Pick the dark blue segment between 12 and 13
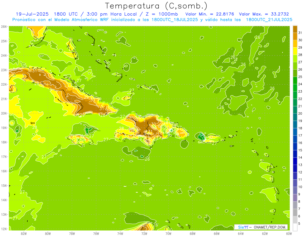Screen dimensions: 307x237 coord(295,168)
